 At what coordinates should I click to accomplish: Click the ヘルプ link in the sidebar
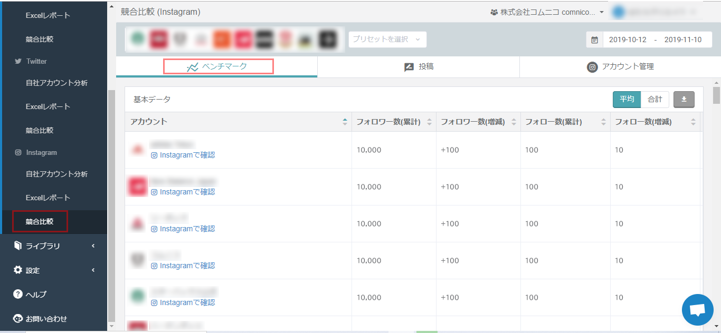[36, 294]
